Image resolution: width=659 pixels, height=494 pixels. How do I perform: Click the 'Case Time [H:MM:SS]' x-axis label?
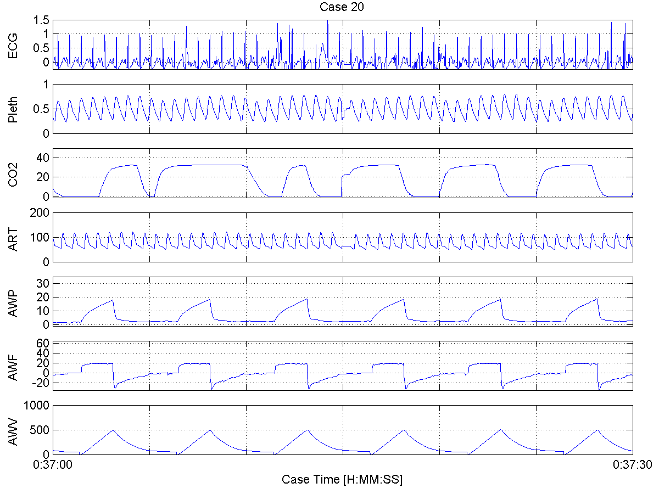point(342,479)
